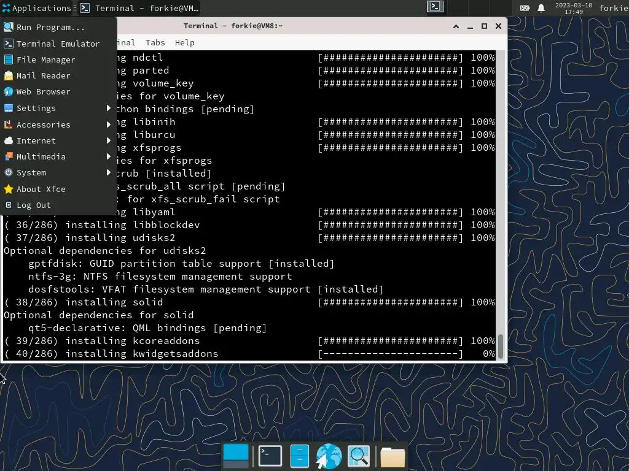Open About Xfce menu entry
Viewport: 629px width, 471px height.
point(58,189)
